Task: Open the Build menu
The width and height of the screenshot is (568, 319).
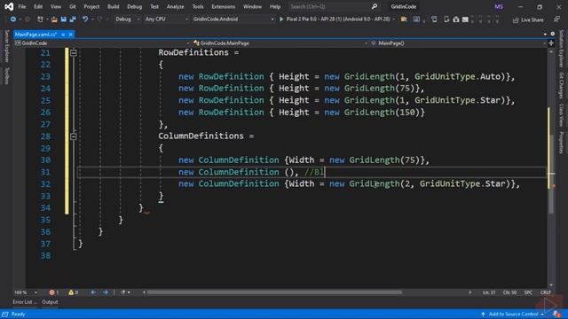Action: tap(114, 6)
